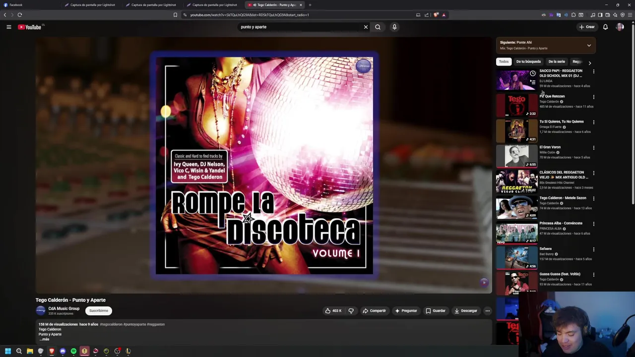The image size is (635, 357).
Task: Click the Descargar button
Action: [466, 311]
